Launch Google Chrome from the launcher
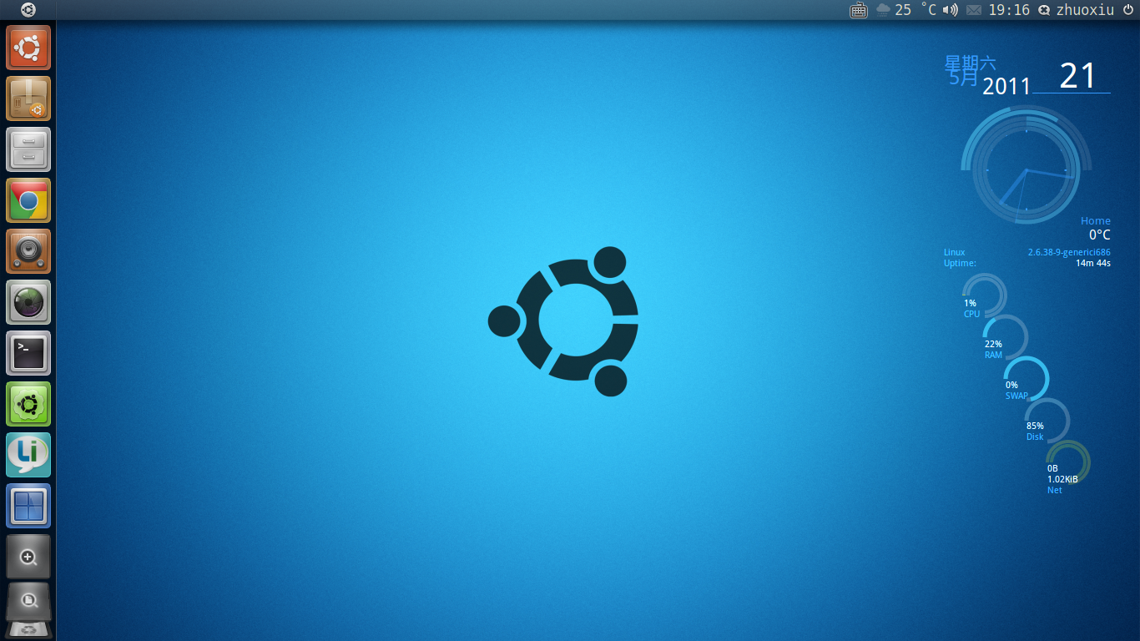1140x641 pixels. [x=28, y=200]
